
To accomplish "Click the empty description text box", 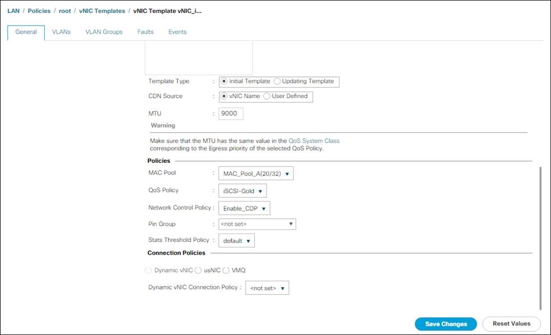I will point(199,58).
